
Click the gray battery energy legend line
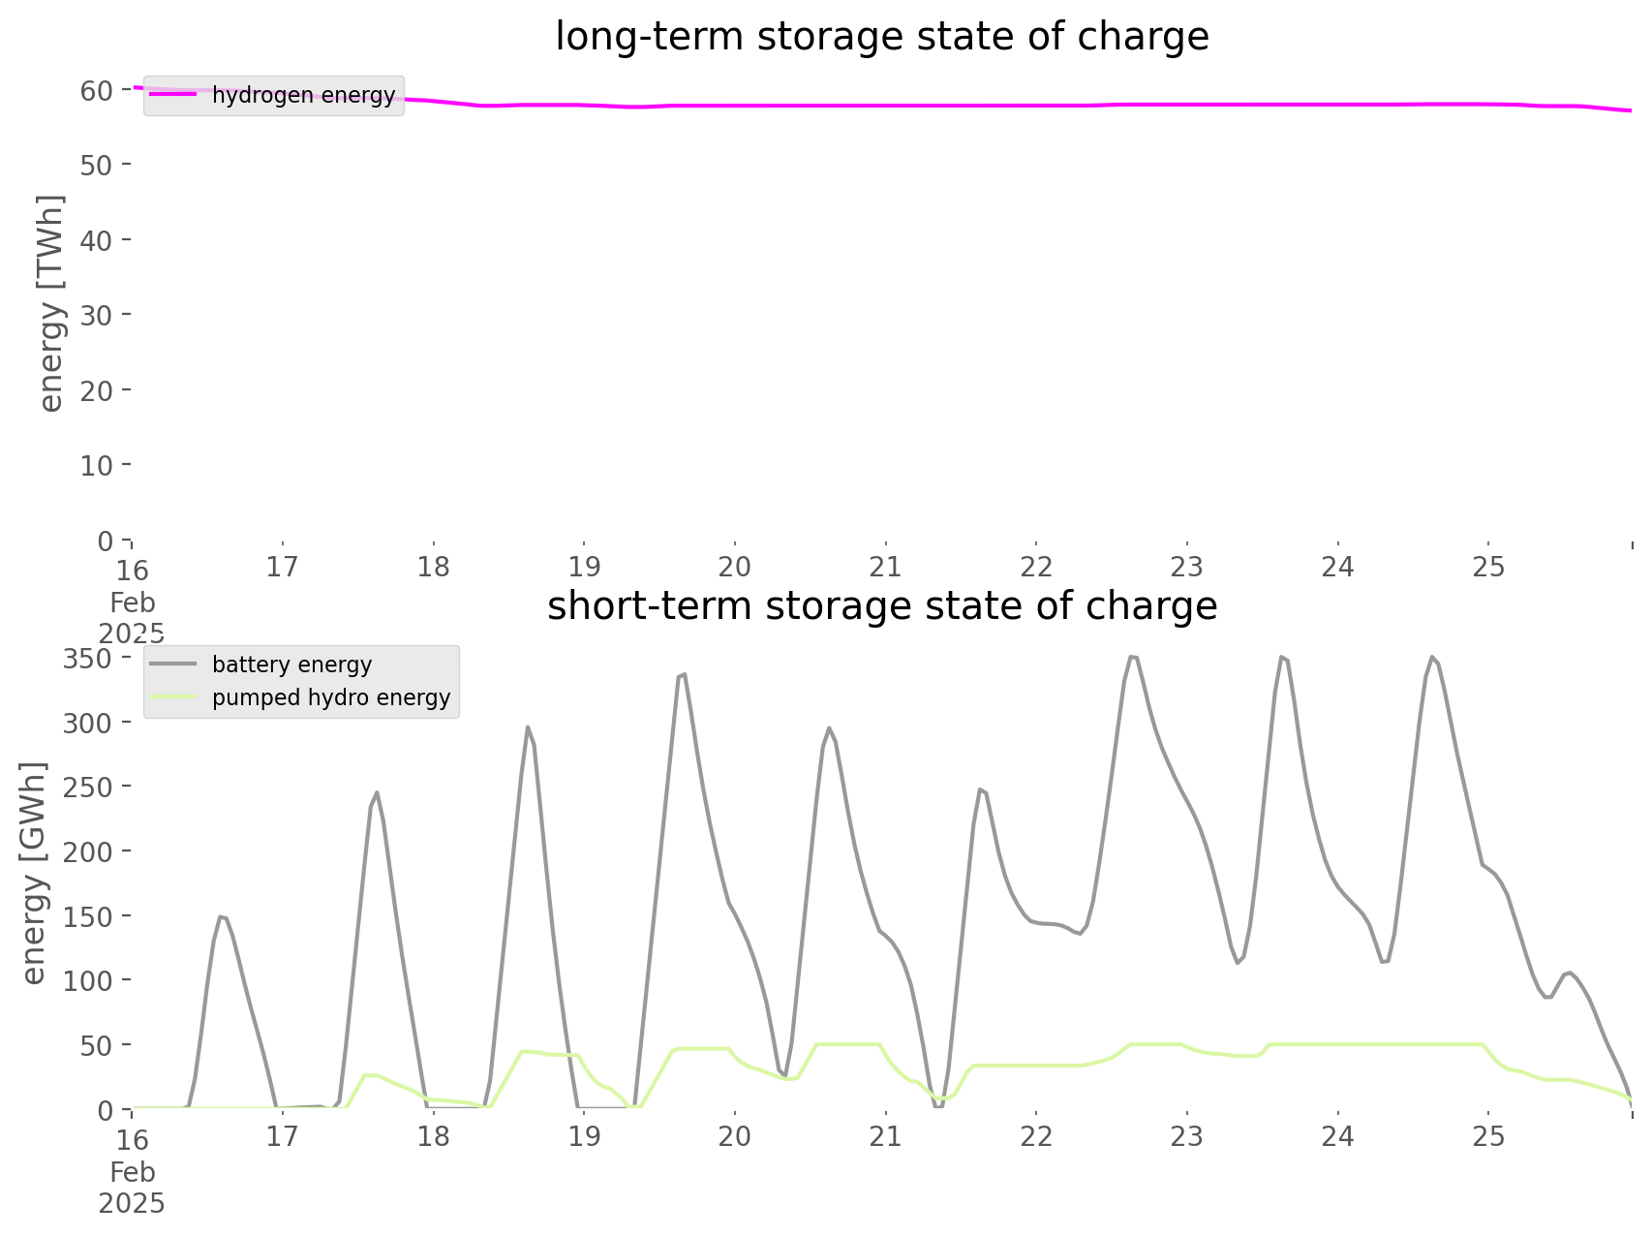click(x=174, y=665)
